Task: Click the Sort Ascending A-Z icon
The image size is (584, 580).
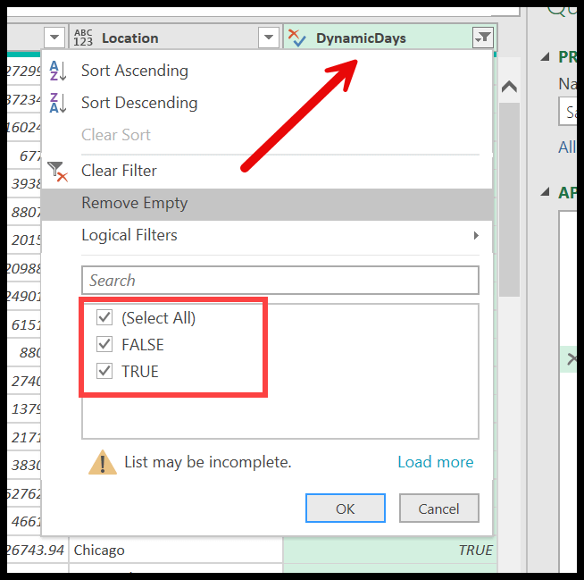Action: pyautogui.click(x=58, y=71)
